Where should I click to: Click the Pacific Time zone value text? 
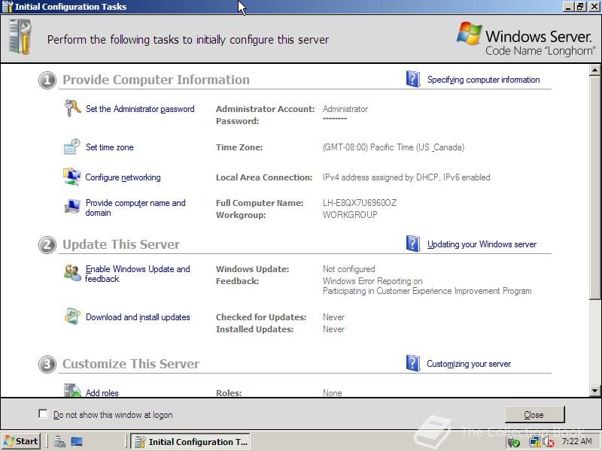394,147
